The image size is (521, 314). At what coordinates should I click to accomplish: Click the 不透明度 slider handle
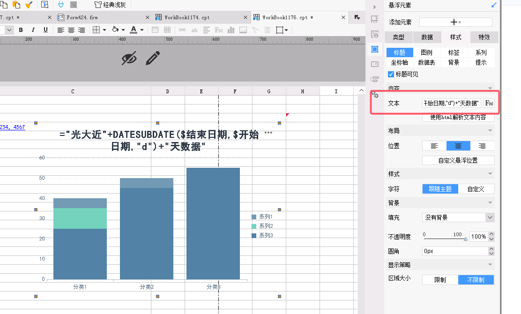(466, 239)
